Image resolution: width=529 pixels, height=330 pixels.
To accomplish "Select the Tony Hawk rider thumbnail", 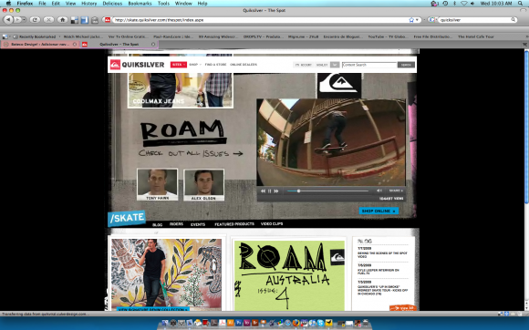I will pyautogui.click(x=157, y=184).
